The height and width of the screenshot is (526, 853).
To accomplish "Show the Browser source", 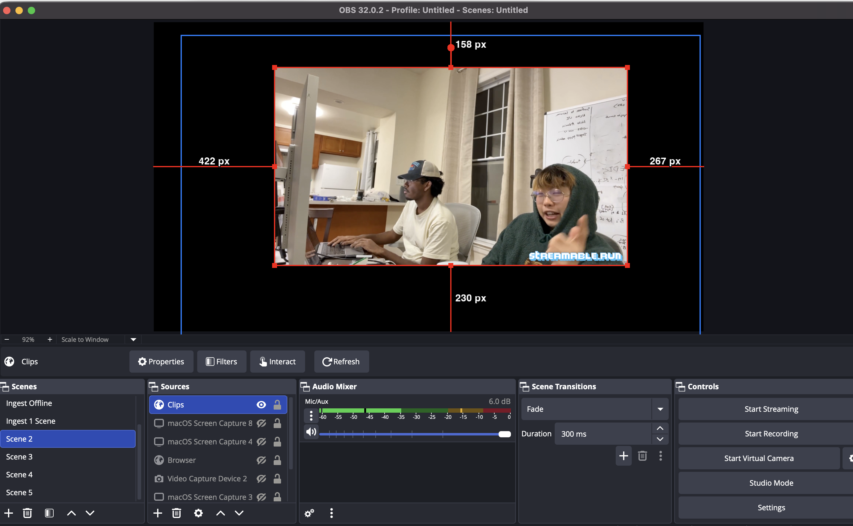I will click(261, 460).
